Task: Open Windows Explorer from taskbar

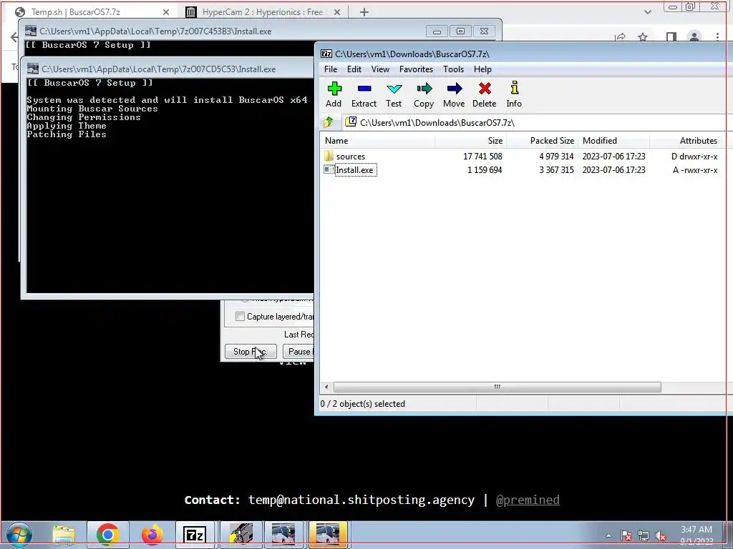Action: point(64,535)
